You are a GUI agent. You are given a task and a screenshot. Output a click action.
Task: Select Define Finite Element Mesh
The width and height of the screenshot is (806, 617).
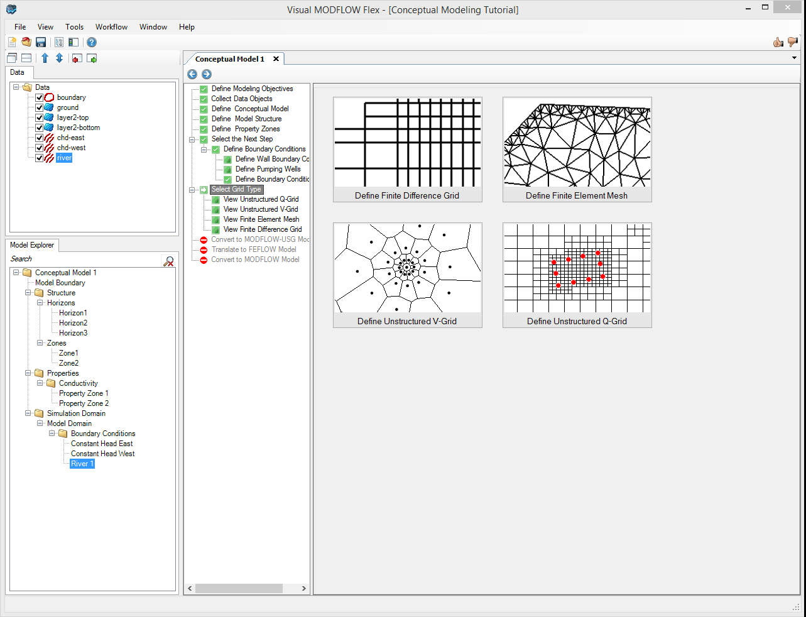click(577, 149)
